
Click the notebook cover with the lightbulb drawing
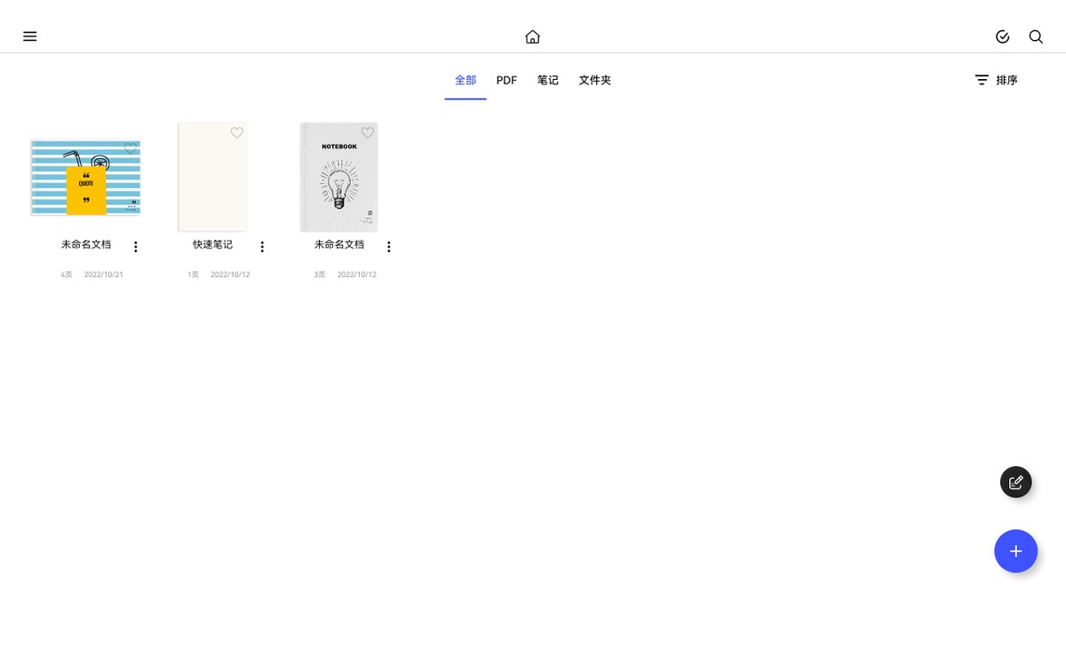338,178
